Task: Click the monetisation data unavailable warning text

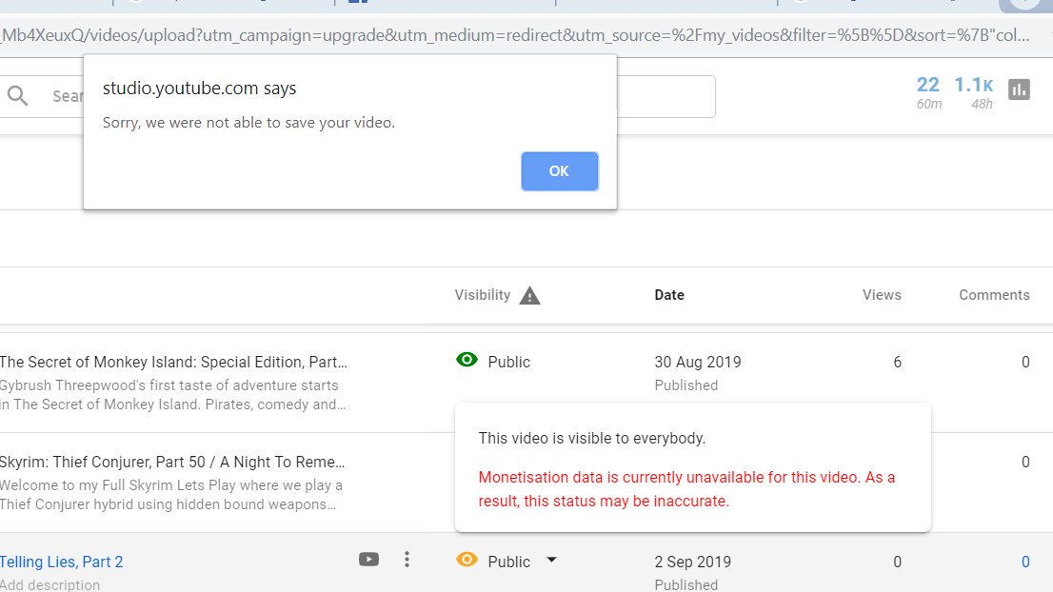Action: (x=686, y=489)
